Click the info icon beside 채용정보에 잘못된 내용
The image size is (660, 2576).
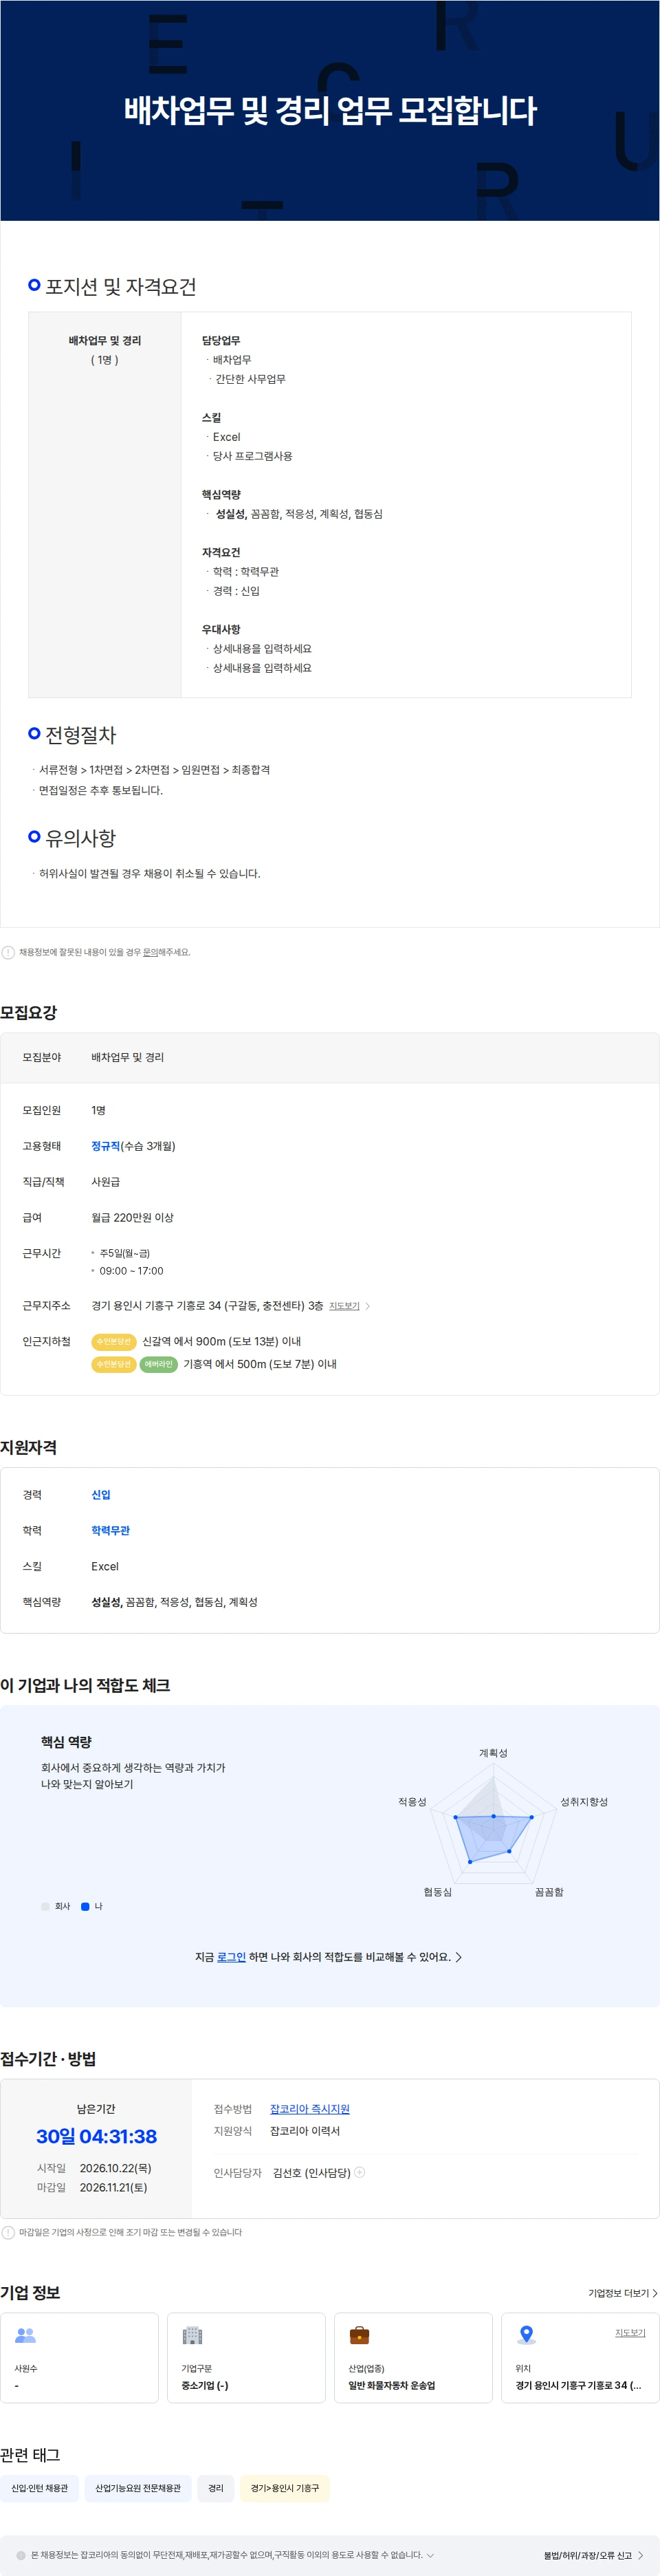point(8,952)
